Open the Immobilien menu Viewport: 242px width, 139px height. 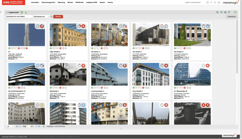click(x=35, y=2)
